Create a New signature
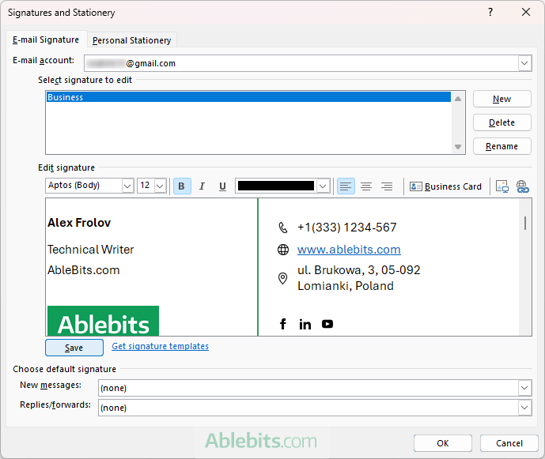Image resolution: width=545 pixels, height=459 pixels. pos(502,99)
